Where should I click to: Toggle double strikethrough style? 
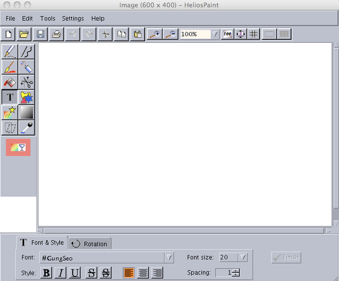[106, 273]
